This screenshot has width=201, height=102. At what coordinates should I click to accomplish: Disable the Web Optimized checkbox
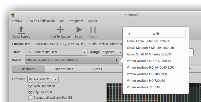click(x=31, y=86)
